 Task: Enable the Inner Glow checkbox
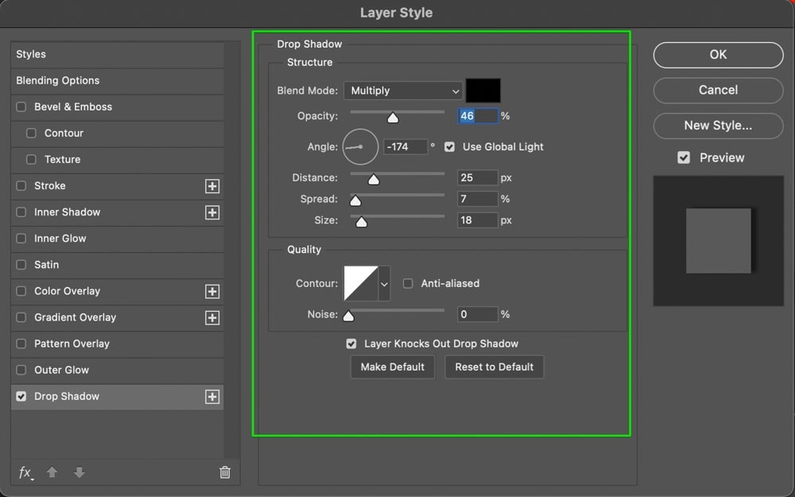pyautogui.click(x=21, y=239)
